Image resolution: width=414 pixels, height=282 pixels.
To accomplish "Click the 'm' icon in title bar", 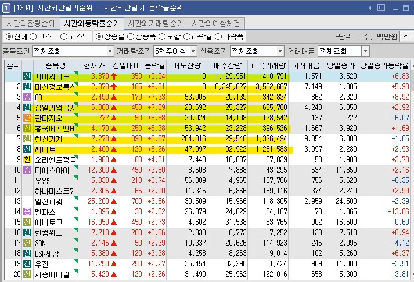I will pyautogui.click(x=381, y=8).
